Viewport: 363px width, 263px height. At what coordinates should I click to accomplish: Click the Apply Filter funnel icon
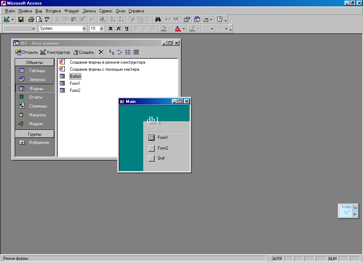click(148, 19)
